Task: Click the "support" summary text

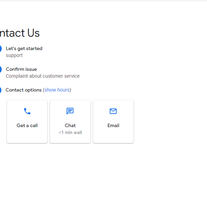Action: (x=14, y=55)
